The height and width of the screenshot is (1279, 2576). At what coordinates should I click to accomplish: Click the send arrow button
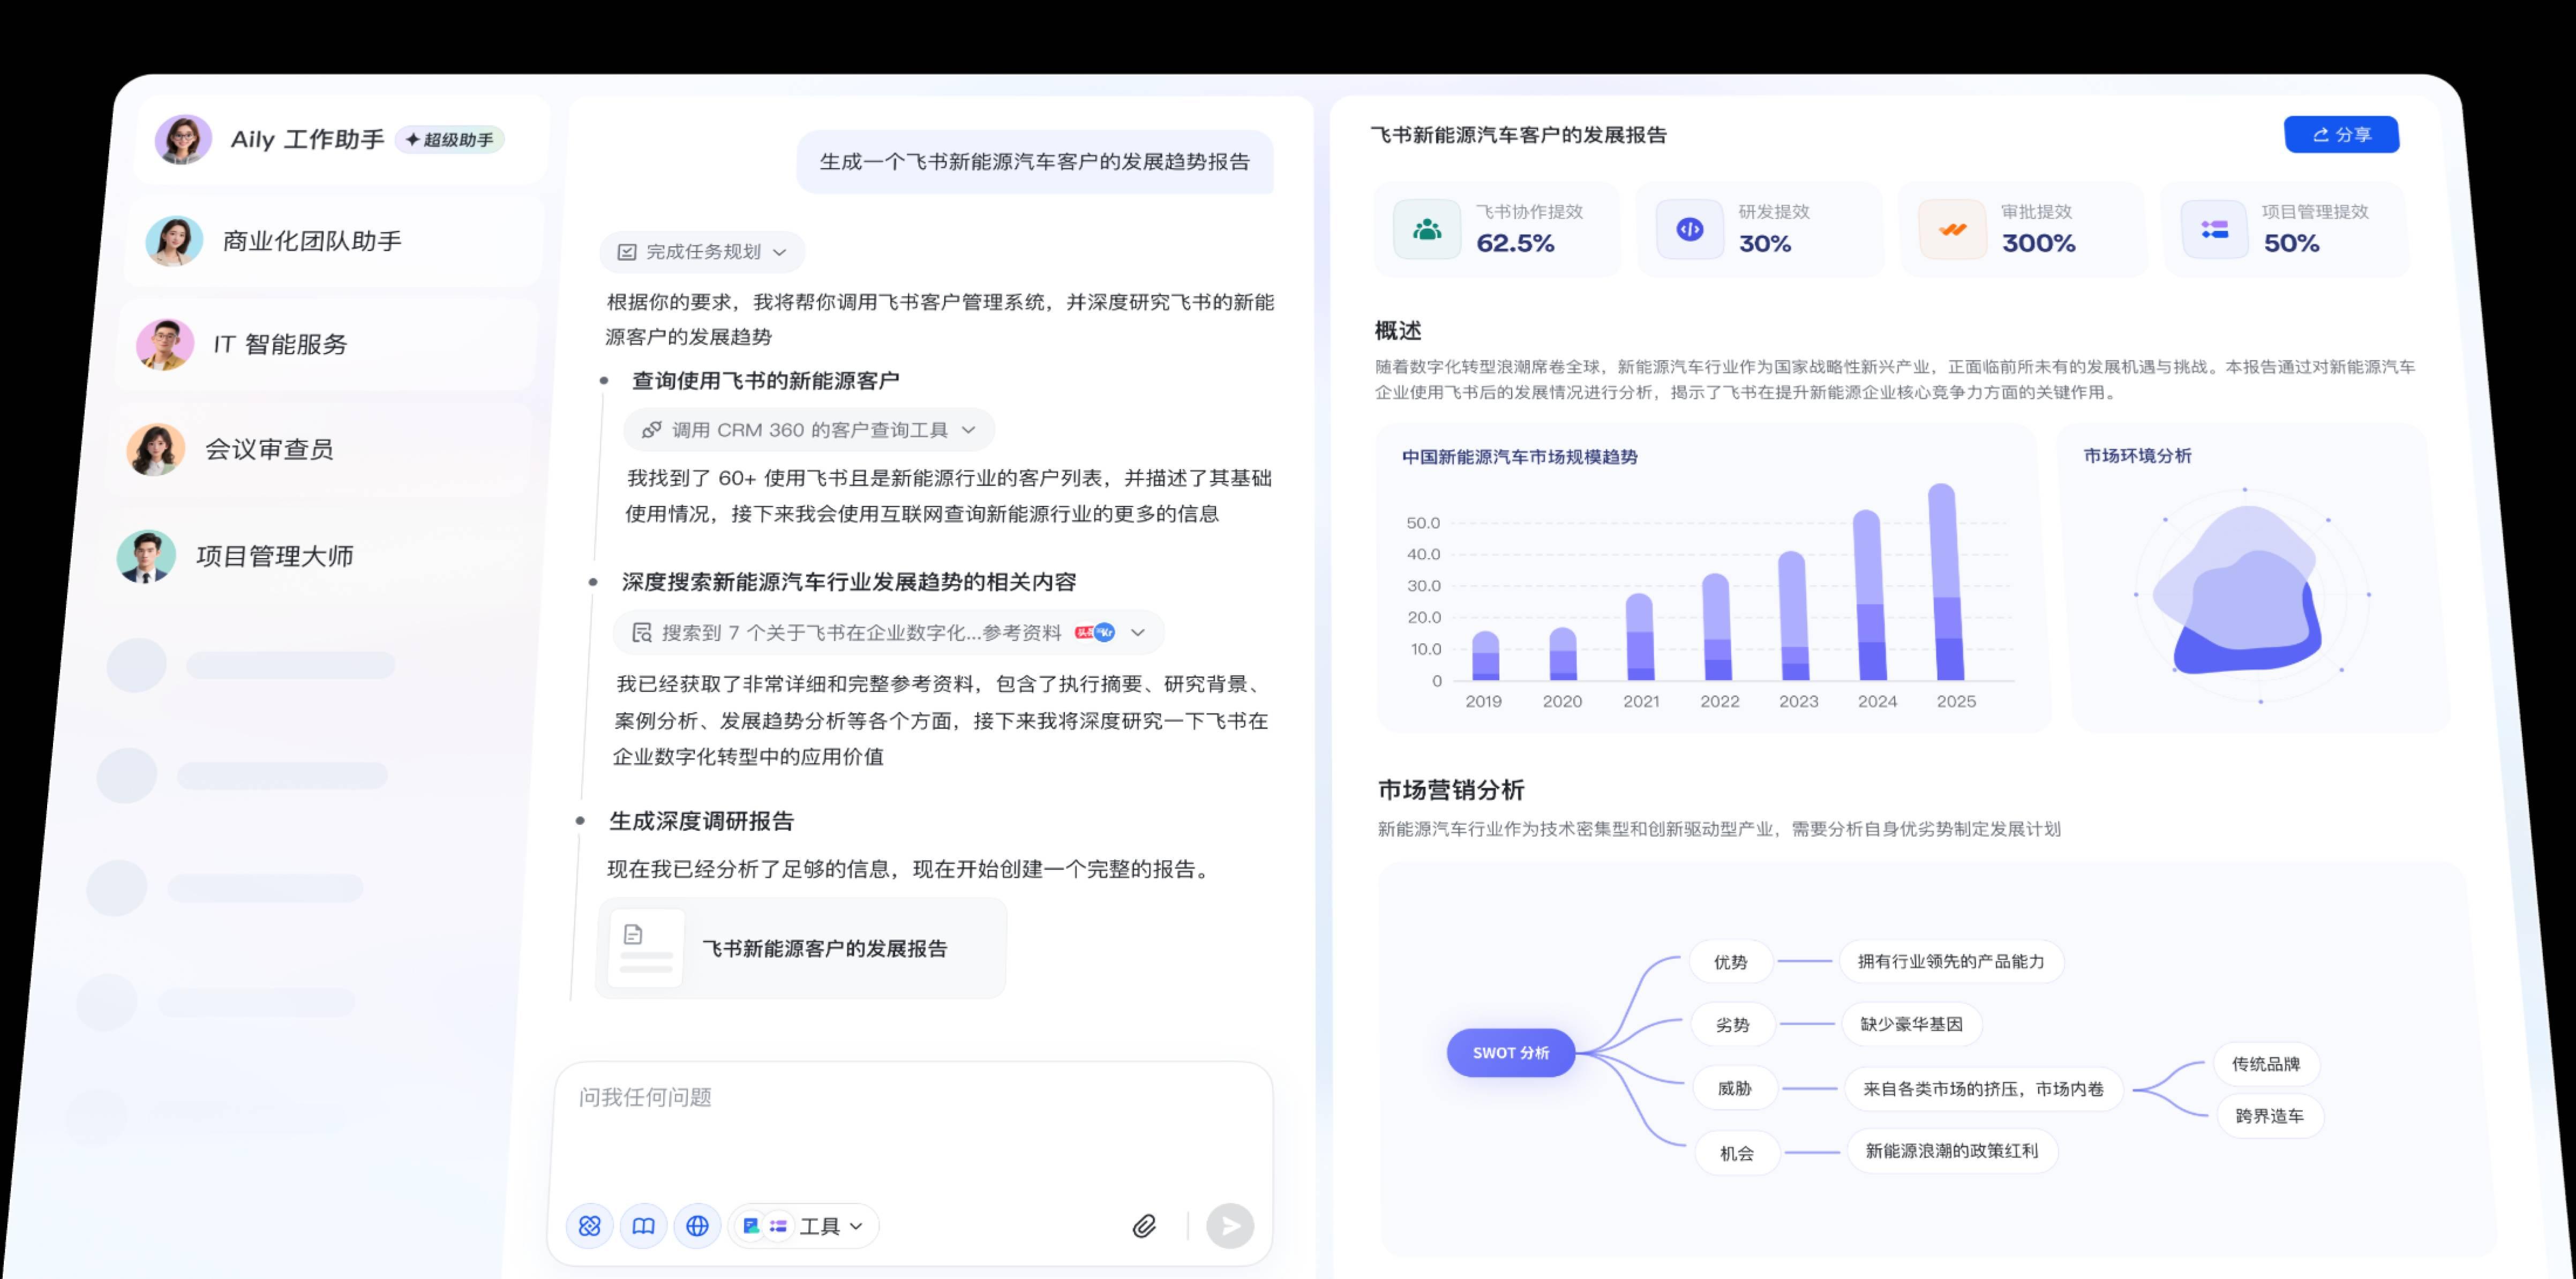tap(1230, 1226)
